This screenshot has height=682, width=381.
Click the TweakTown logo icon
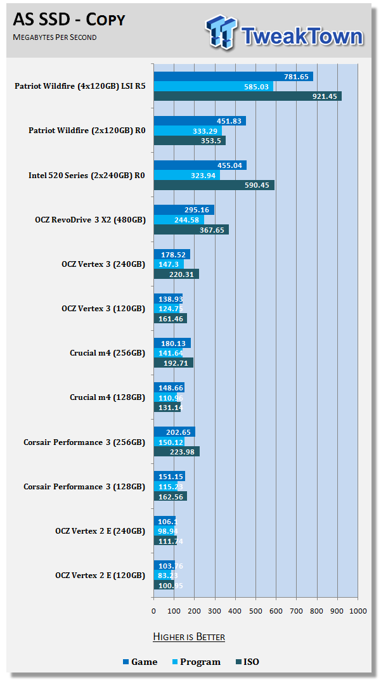coord(221,32)
